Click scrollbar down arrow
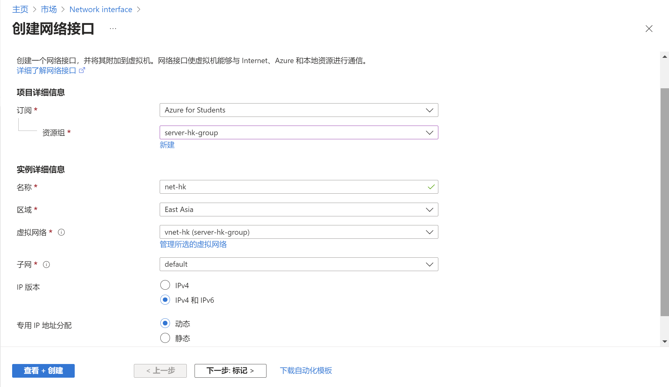669x387 pixels. pos(665,341)
